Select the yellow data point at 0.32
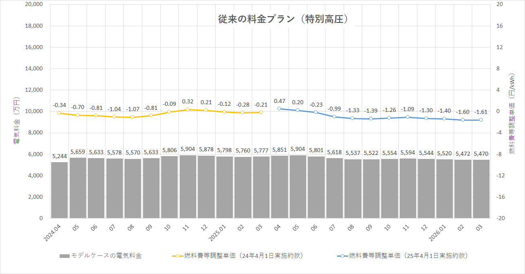Screen dimensions: 525x274 (x=187, y=109)
